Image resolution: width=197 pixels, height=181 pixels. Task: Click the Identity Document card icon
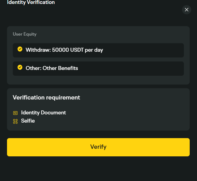coord(15,113)
